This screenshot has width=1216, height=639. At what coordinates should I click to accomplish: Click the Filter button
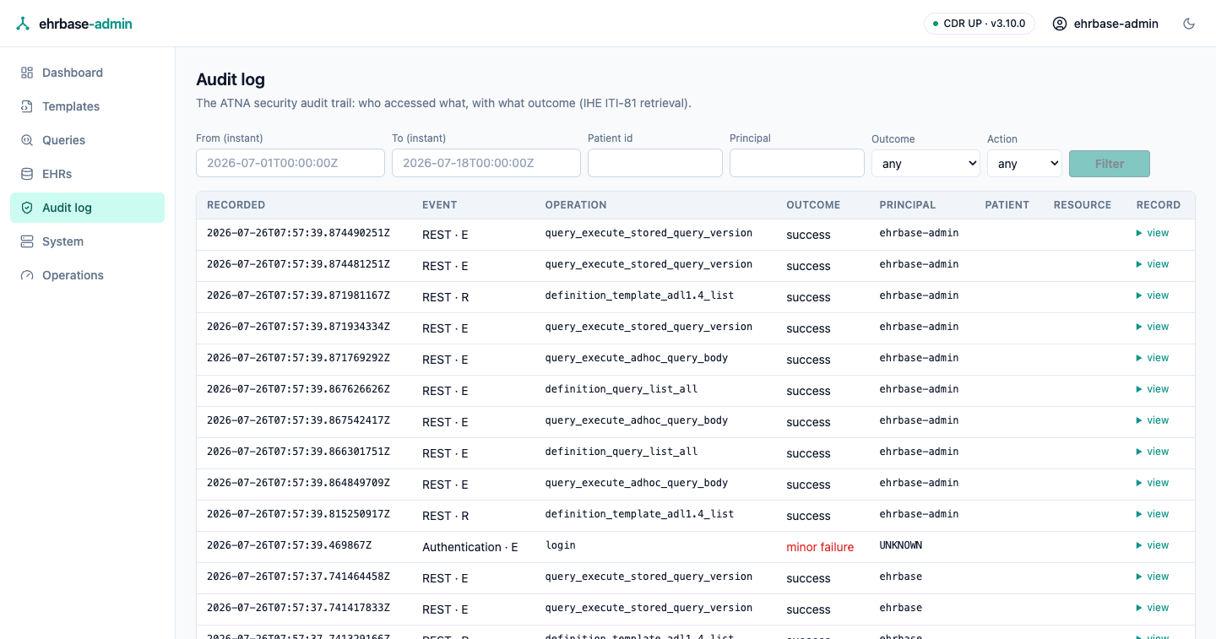click(x=1110, y=164)
